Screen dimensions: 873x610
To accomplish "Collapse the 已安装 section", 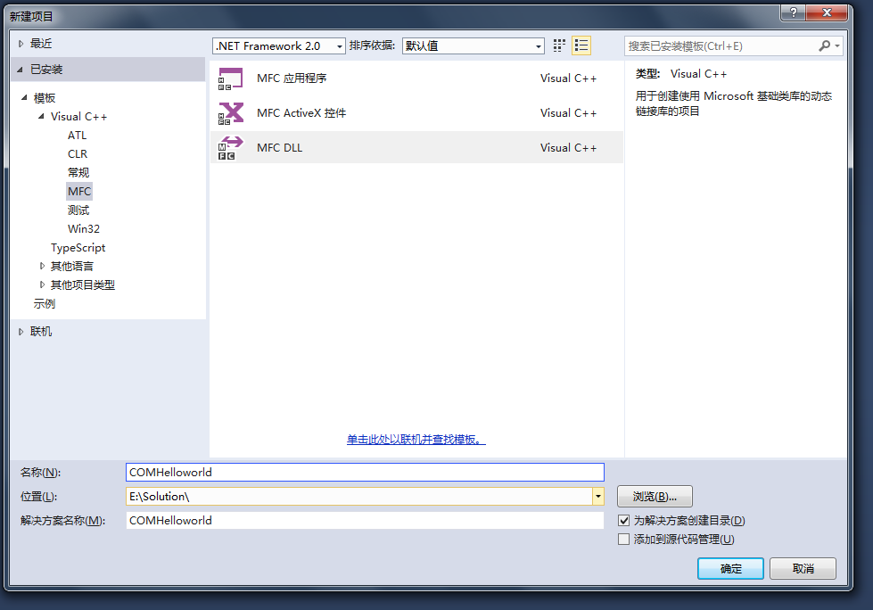I will tap(20, 70).
